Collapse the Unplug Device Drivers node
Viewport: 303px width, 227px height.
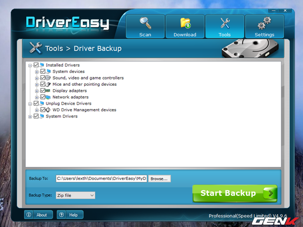click(30, 103)
